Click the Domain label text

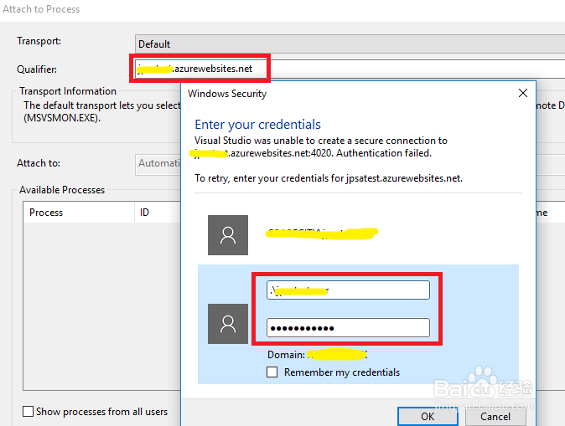point(286,355)
